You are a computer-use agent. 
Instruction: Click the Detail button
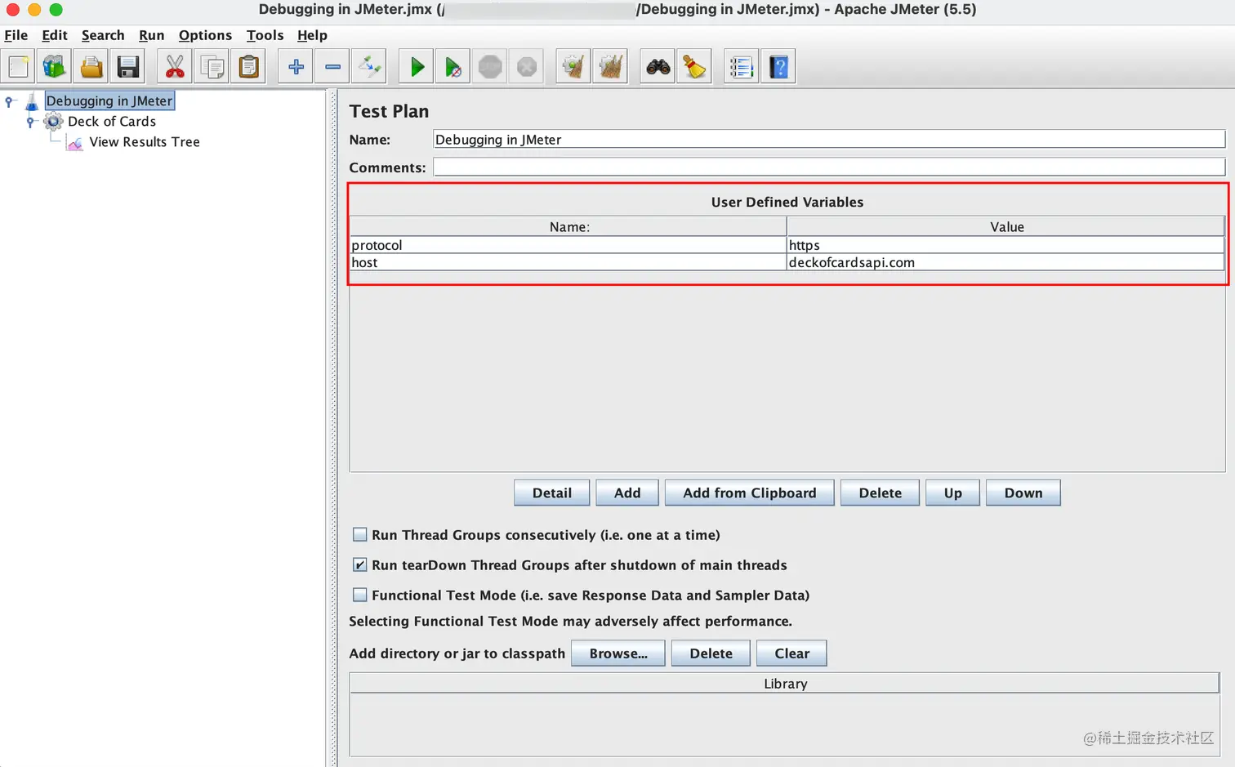[x=552, y=493]
